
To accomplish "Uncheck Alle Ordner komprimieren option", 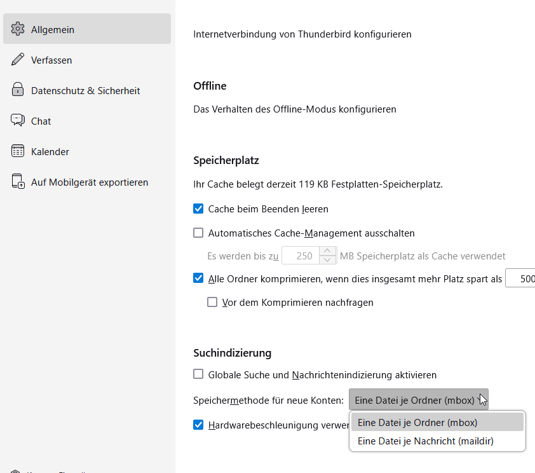I will click(198, 278).
